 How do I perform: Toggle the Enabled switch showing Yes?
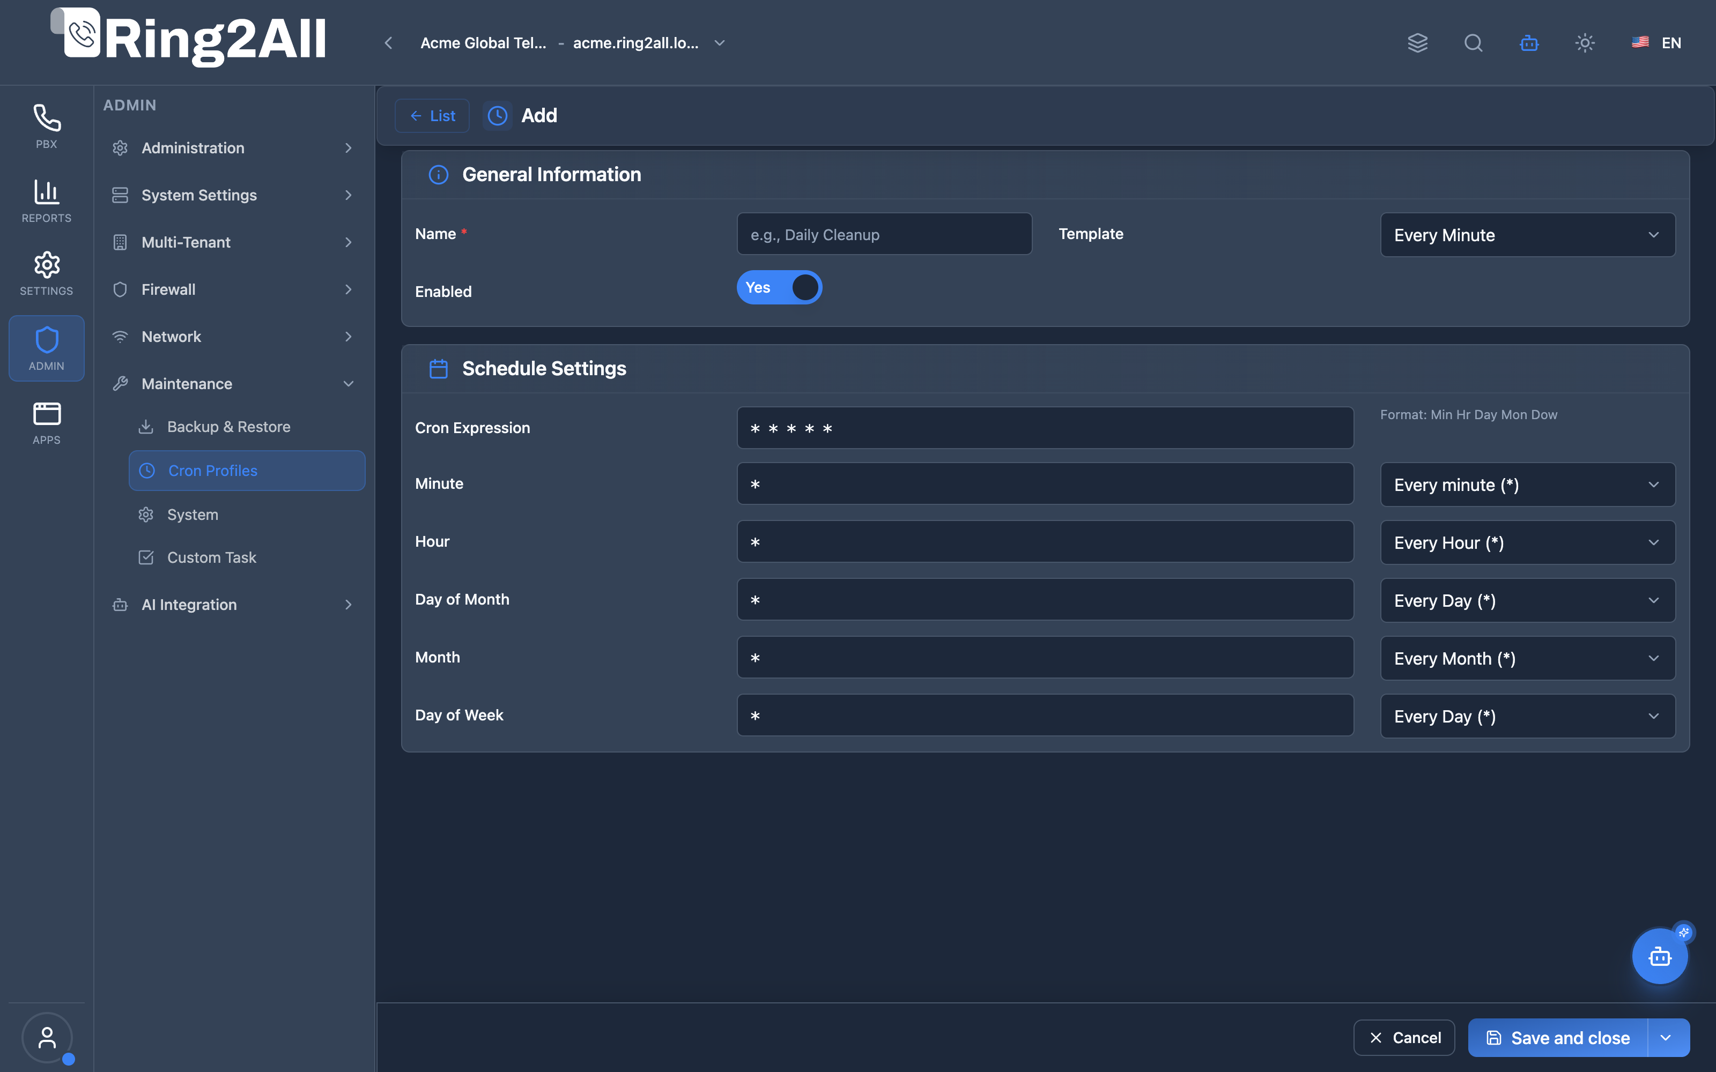tap(779, 287)
